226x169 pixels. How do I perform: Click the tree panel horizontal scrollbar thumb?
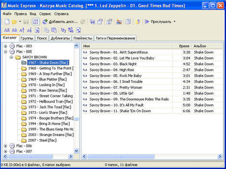click(30, 156)
